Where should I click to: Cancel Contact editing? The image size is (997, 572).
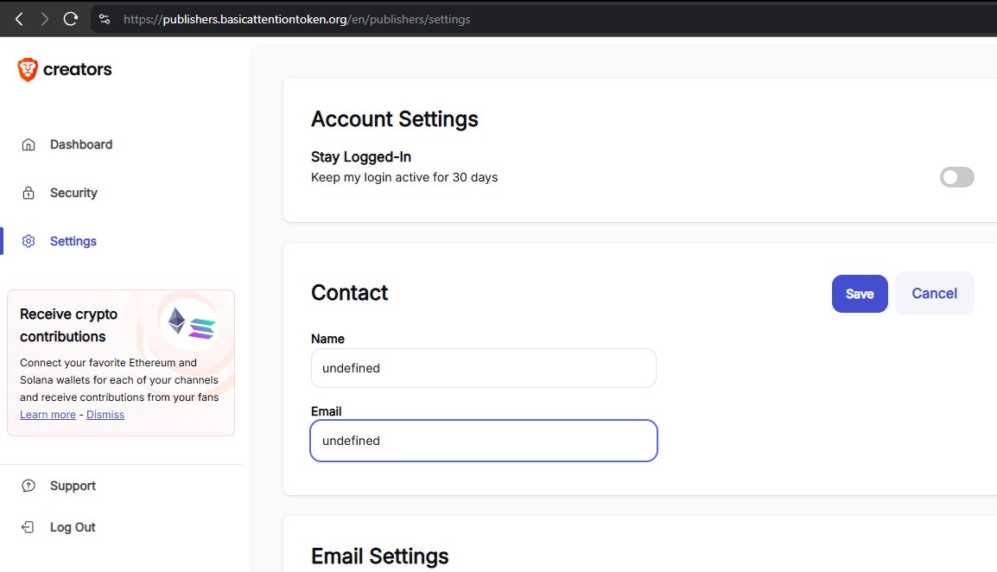tap(934, 293)
